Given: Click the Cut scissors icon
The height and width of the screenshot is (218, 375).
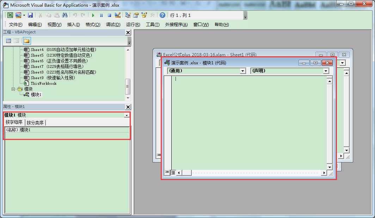Looking at the screenshot, I should [41, 15].
